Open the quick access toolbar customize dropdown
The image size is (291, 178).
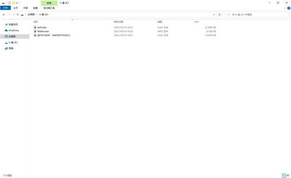coord(17,3)
